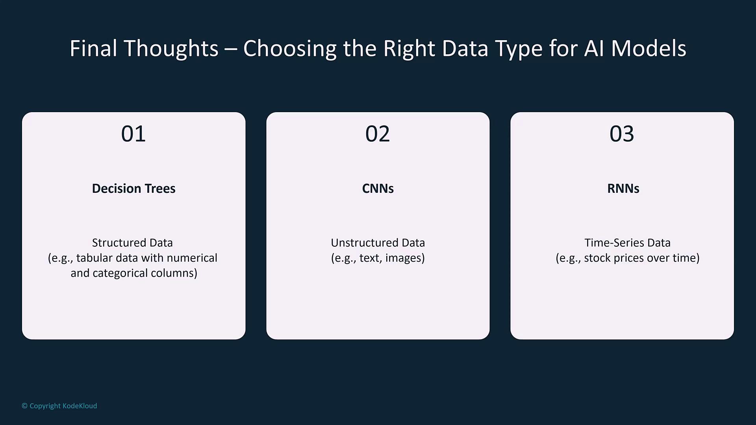Click the slide title about Choosing the Right Data Type
The height and width of the screenshot is (425, 756).
pos(378,48)
